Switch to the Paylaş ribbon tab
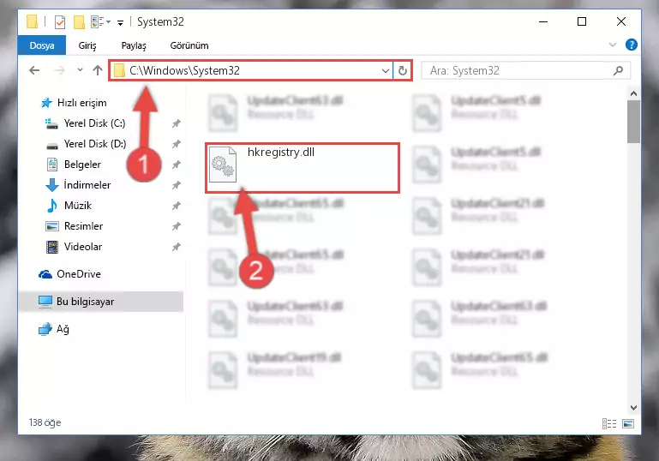 [134, 45]
